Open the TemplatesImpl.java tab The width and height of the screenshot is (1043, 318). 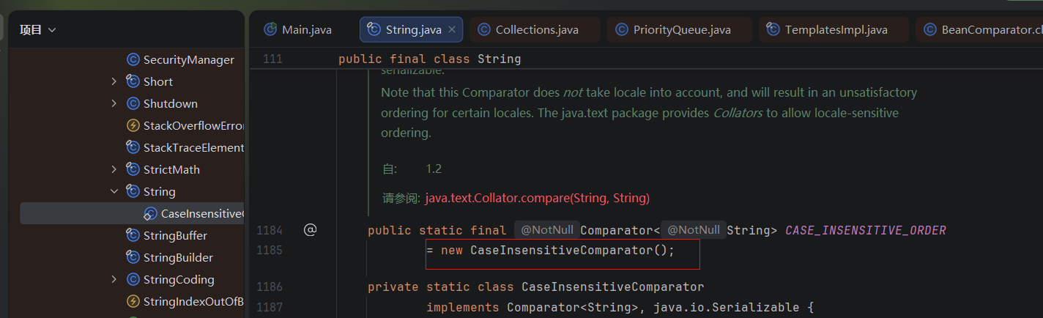point(835,30)
